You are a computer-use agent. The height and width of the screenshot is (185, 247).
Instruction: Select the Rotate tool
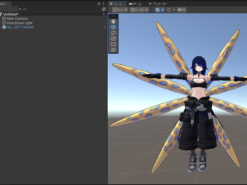pyautogui.click(x=113, y=33)
